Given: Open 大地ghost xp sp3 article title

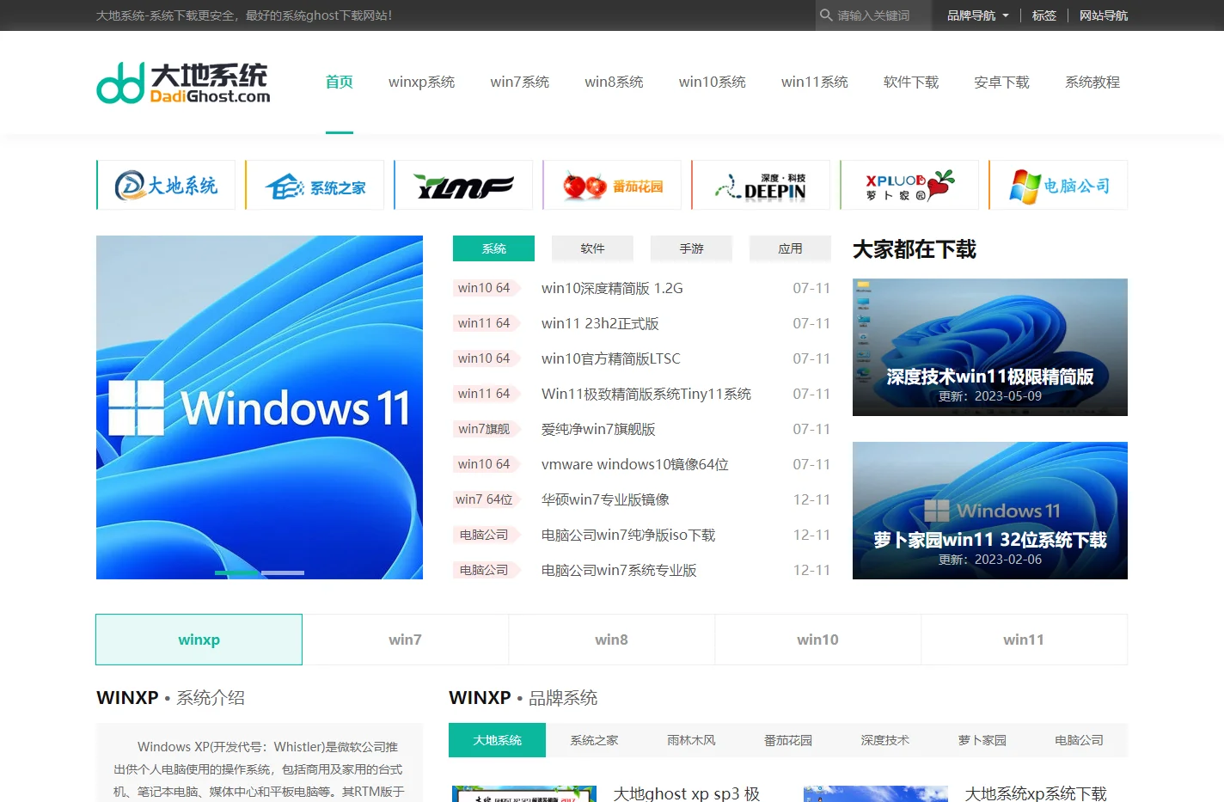Looking at the screenshot, I should (687, 793).
